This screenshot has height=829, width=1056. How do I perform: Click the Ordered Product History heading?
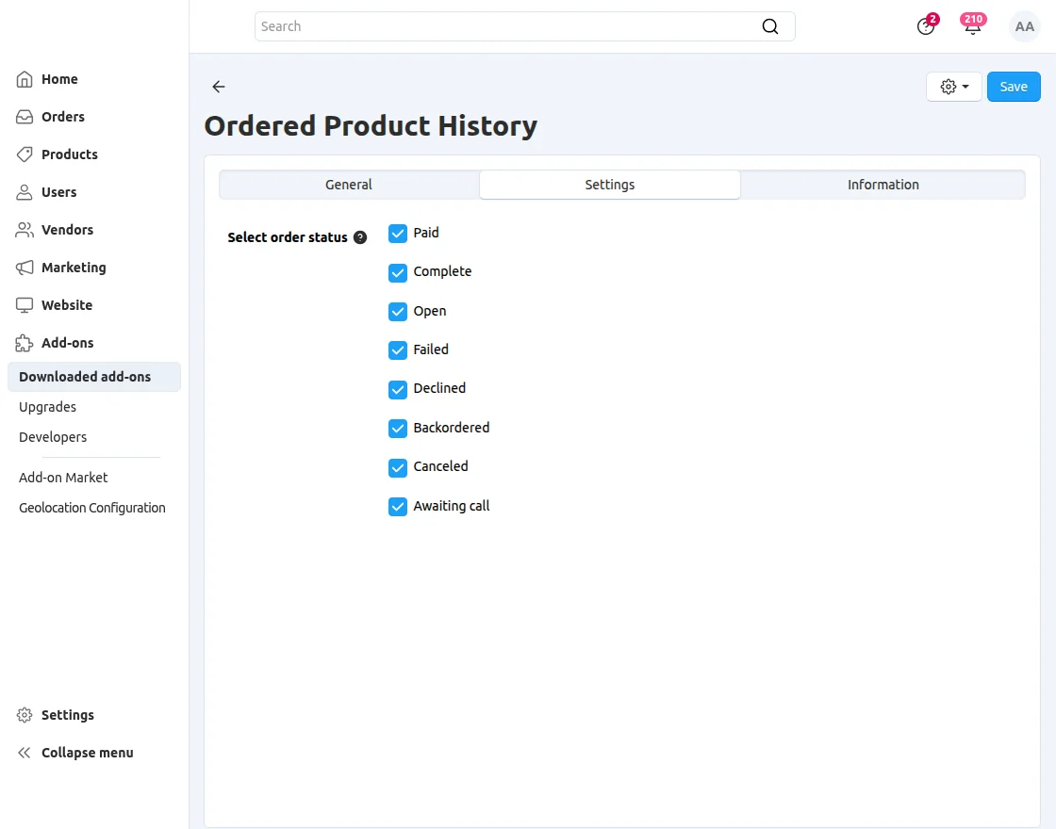[x=371, y=126]
